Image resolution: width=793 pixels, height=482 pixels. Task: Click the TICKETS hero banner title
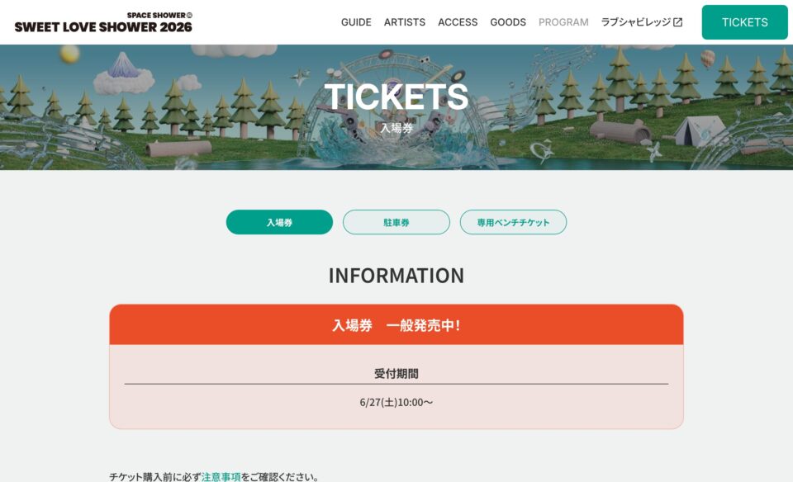[396, 97]
